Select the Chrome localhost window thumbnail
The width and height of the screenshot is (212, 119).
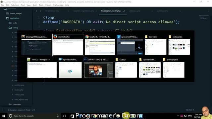tap(100, 47)
